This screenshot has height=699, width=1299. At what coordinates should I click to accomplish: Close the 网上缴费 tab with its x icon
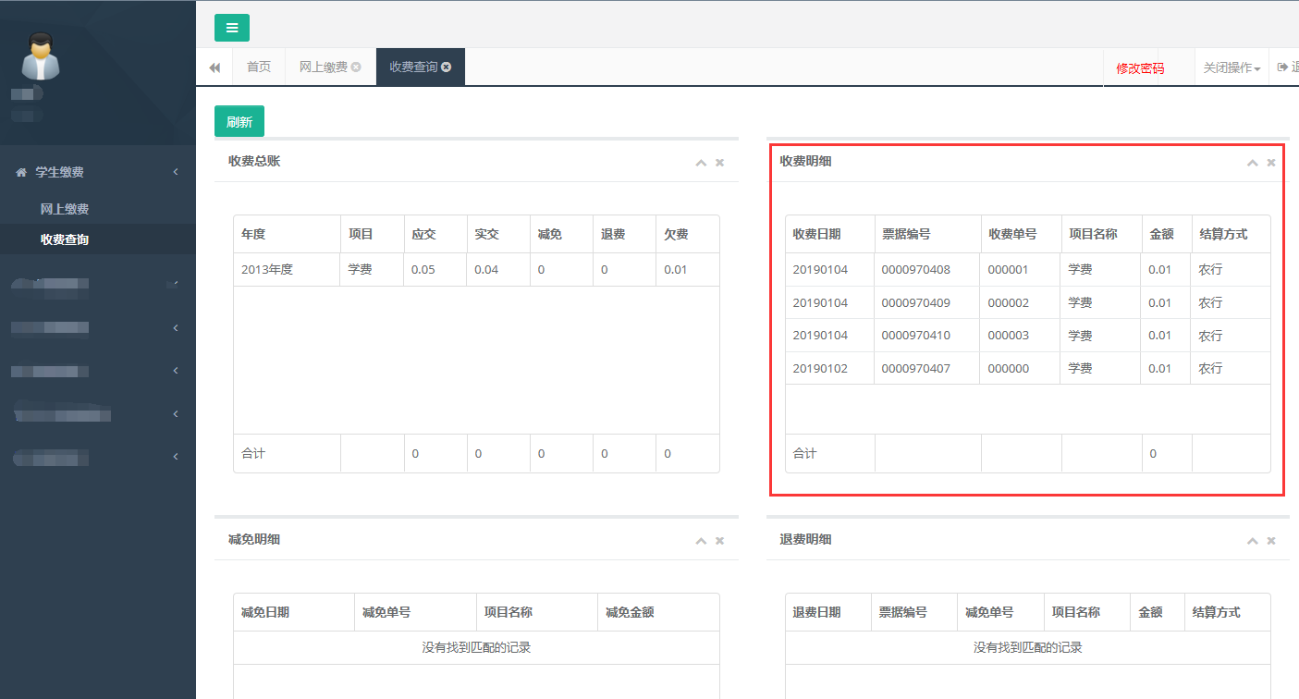356,67
